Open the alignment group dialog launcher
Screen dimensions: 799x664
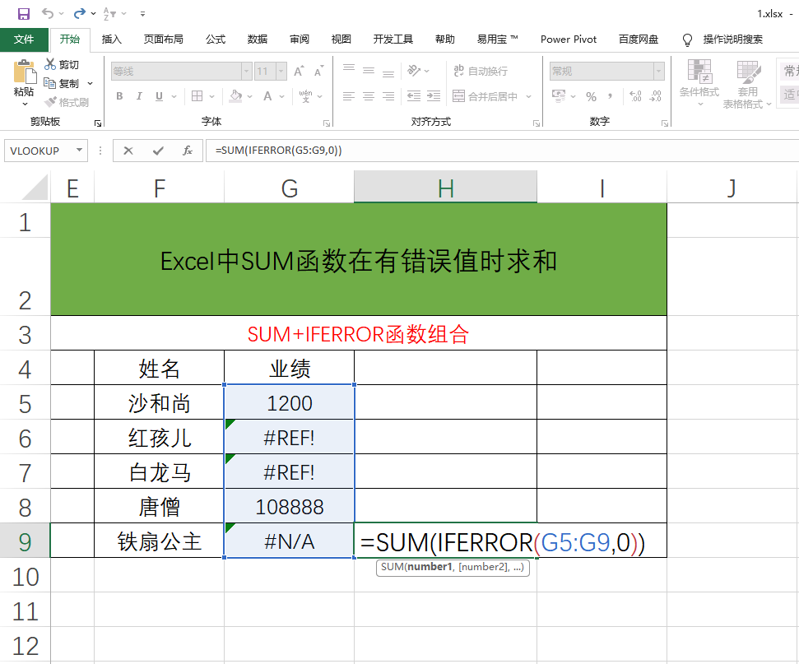[536, 123]
